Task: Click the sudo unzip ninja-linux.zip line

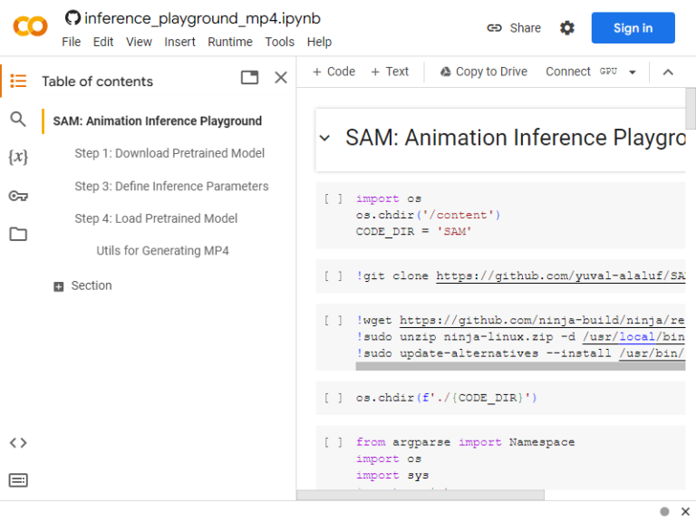Action: (520, 337)
